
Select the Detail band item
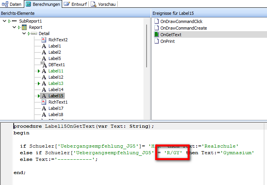click(44, 33)
